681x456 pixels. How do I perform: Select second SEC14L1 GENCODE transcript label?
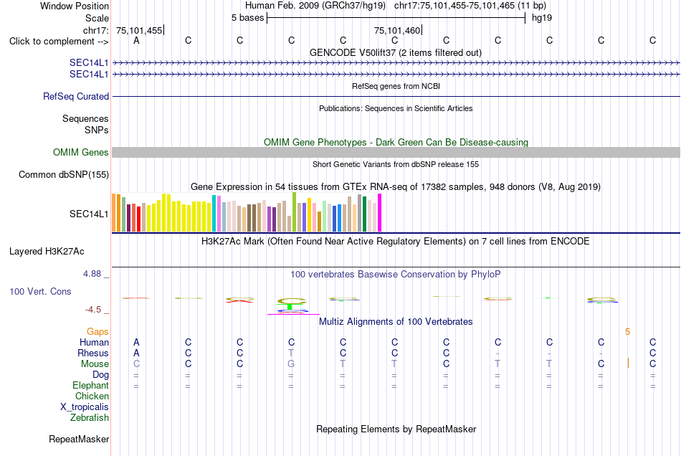tap(89, 75)
